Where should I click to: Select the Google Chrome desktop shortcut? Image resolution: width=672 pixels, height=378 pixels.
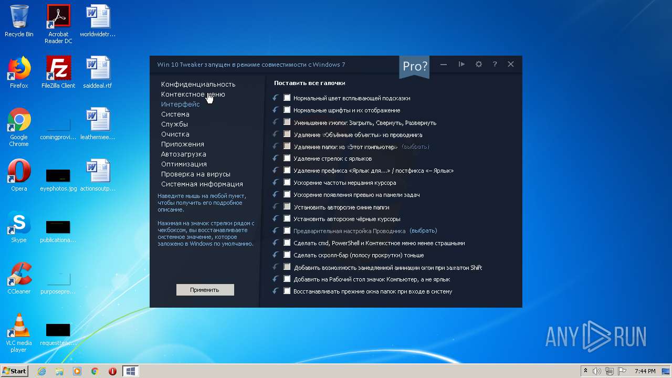coord(19,127)
